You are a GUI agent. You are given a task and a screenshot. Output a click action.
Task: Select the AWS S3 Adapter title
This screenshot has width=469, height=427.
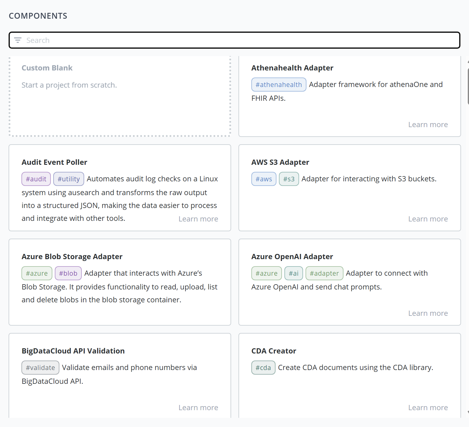tap(280, 162)
